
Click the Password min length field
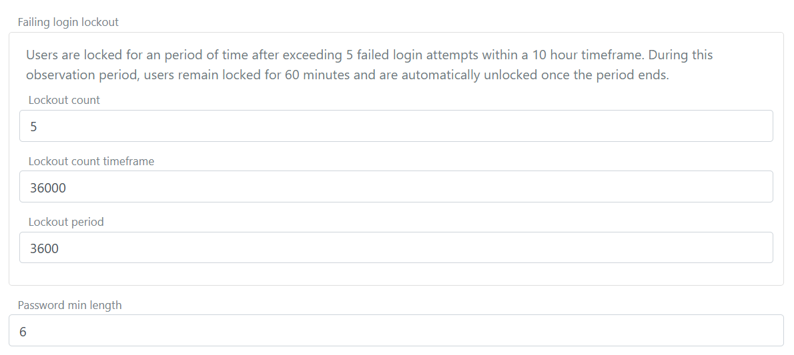tap(396, 330)
